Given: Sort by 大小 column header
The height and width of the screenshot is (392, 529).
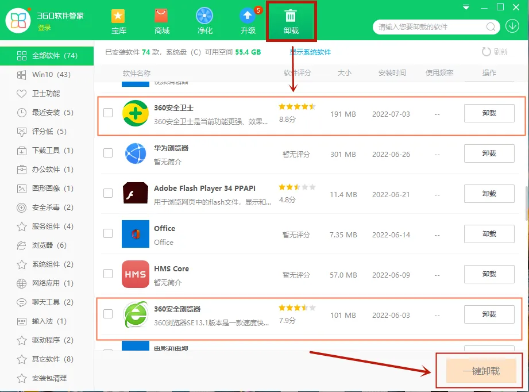Looking at the screenshot, I should pyautogui.click(x=345, y=72).
